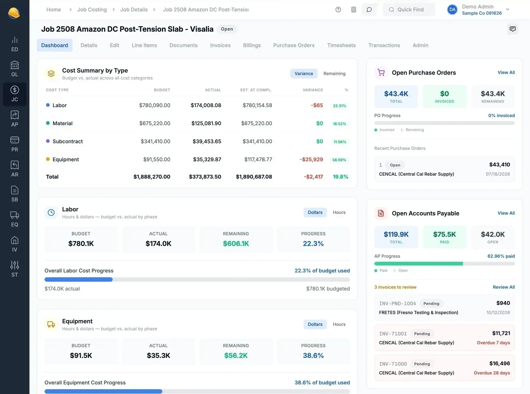Open the job comments icon beside title
Screen dimensions: 530x394
point(512,29)
